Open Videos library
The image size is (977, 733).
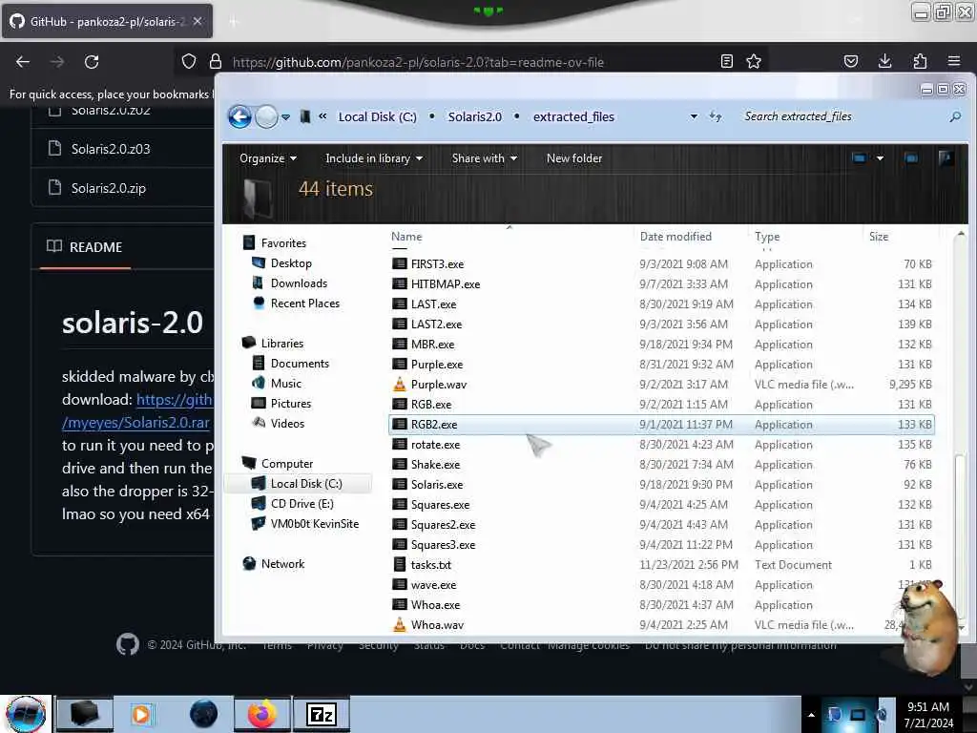point(287,423)
